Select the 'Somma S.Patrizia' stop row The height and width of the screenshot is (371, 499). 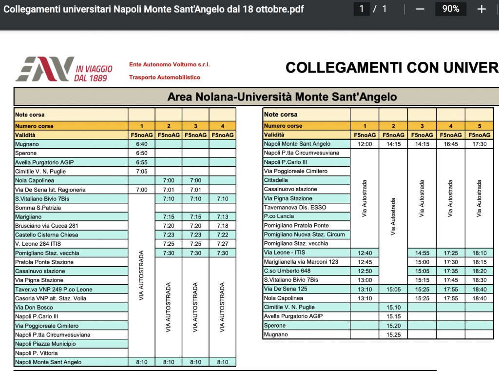(71, 208)
